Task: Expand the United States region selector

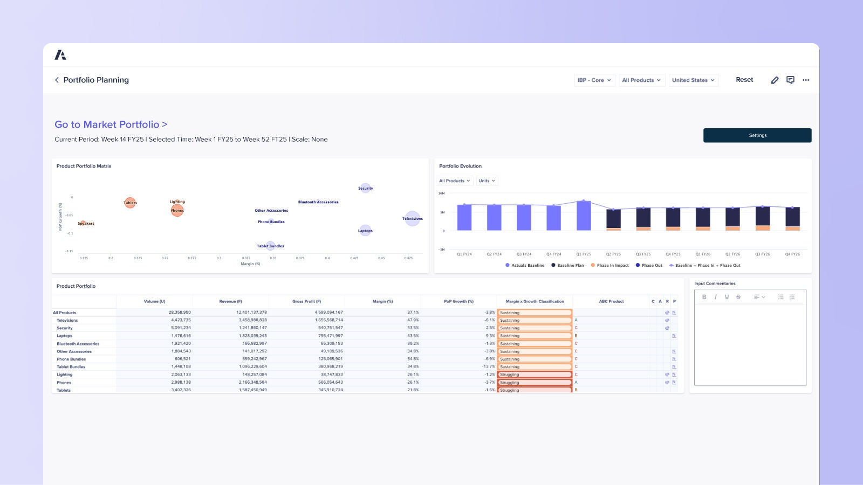Action: [694, 80]
